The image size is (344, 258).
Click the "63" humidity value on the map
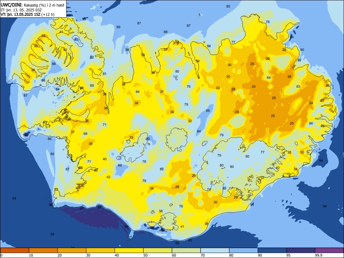click(x=298, y=86)
